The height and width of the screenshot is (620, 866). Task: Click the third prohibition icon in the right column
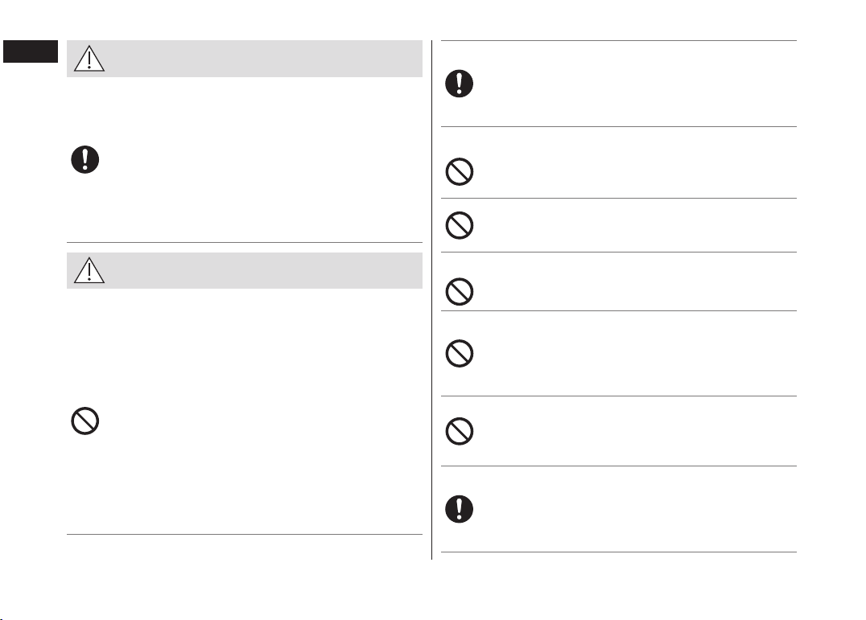[460, 291]
